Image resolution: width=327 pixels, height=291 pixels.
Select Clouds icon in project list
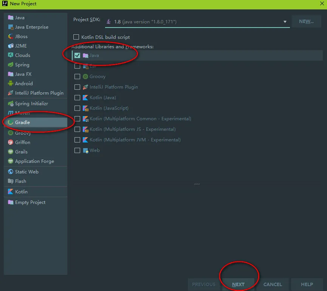[11, 55]
